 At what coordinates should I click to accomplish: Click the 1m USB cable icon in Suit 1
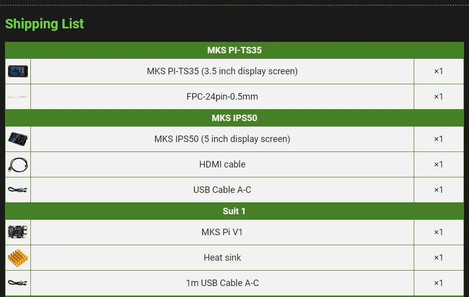point(18,283)
